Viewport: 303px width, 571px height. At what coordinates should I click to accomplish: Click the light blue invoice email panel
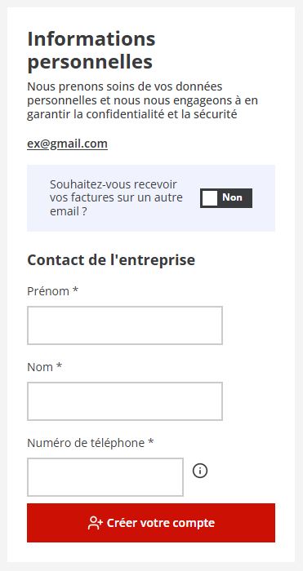point(151,198)
